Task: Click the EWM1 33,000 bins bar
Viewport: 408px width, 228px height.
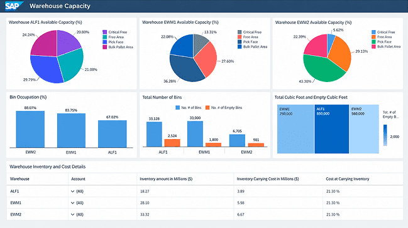Action: tap(195, 134)
